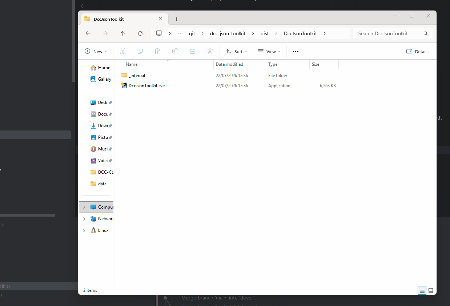The width and height of the screenshot is (450, 306).
Task: Switch to large thumbnails view icon
Action: pyautogui.click(x=431, y=290)
